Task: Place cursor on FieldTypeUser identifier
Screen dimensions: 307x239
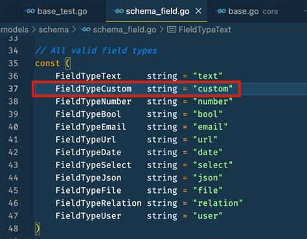Action: click(x=88, y=216)
